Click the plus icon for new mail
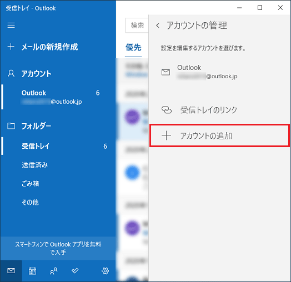Screen dimensions: 291x282 click(11, 47)
